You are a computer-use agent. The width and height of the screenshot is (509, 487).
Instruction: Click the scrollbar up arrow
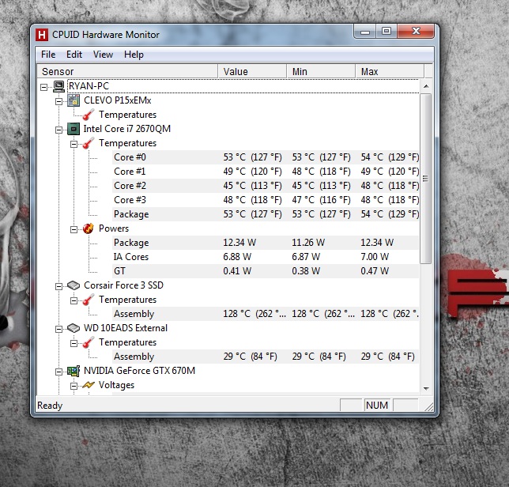(x=426, y=86)
